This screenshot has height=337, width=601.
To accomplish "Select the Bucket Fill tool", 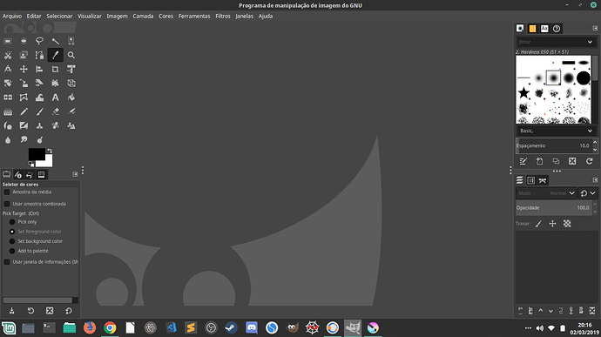I will [x=71, y=98].
